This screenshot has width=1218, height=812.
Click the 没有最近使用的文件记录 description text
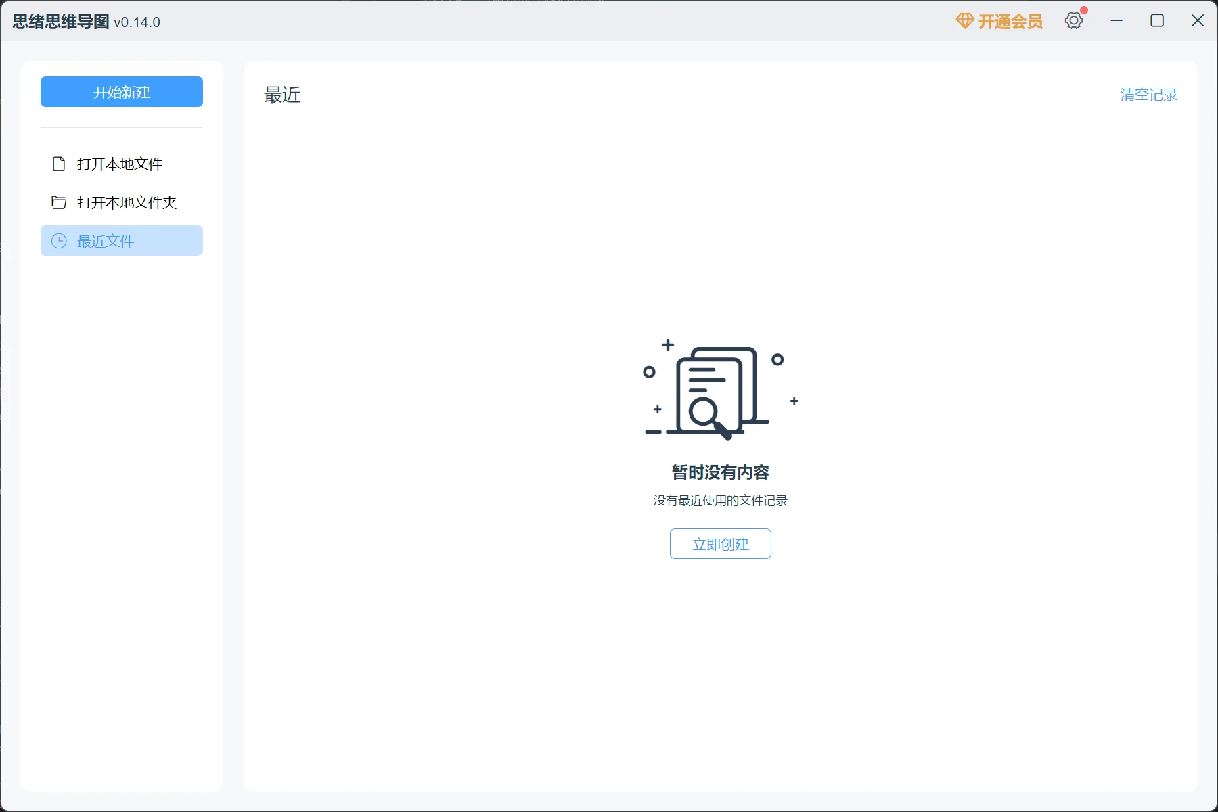point(720,501)
